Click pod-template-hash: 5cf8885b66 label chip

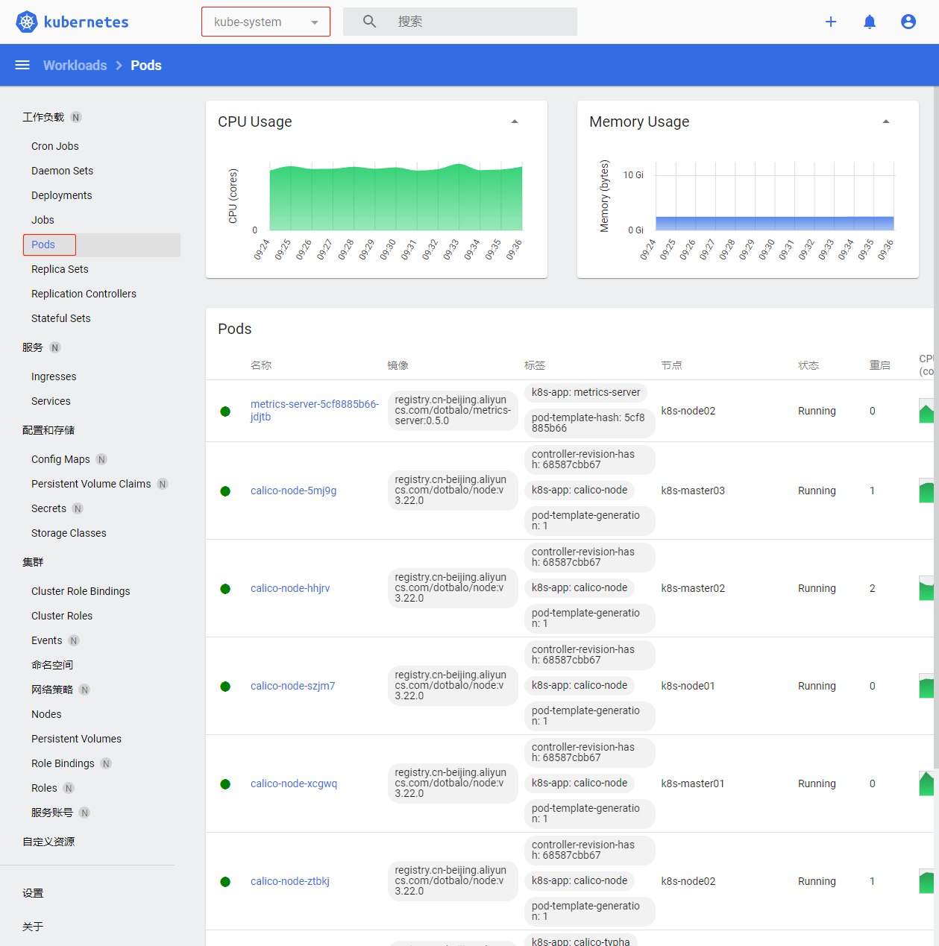[x=589, y=423]
